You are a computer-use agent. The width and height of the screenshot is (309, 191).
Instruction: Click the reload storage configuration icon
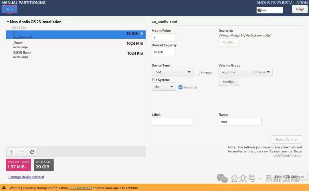coord(32,152)
